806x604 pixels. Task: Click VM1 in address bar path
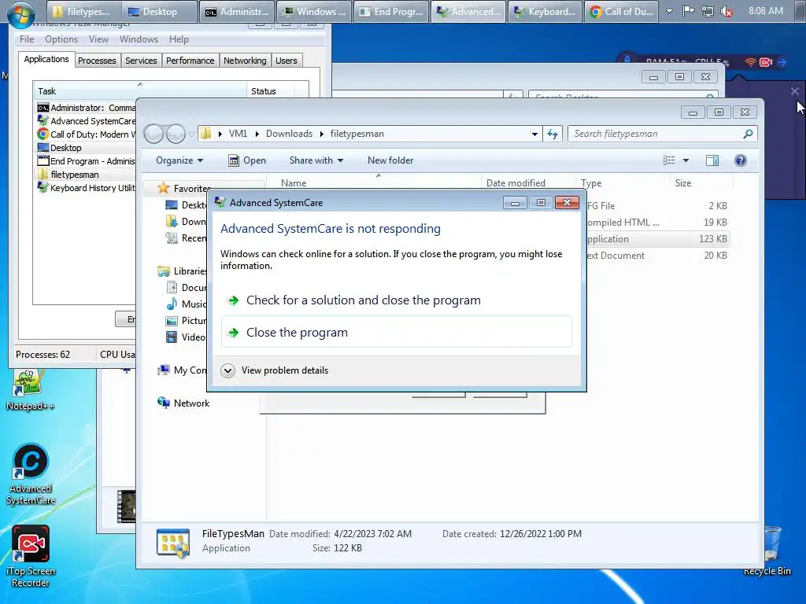tap(238, 134)
